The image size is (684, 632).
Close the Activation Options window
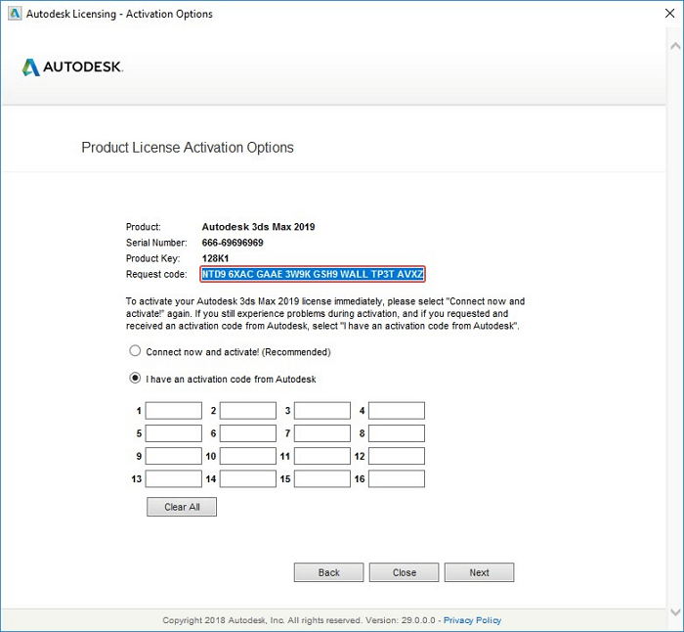coord(660,14)
